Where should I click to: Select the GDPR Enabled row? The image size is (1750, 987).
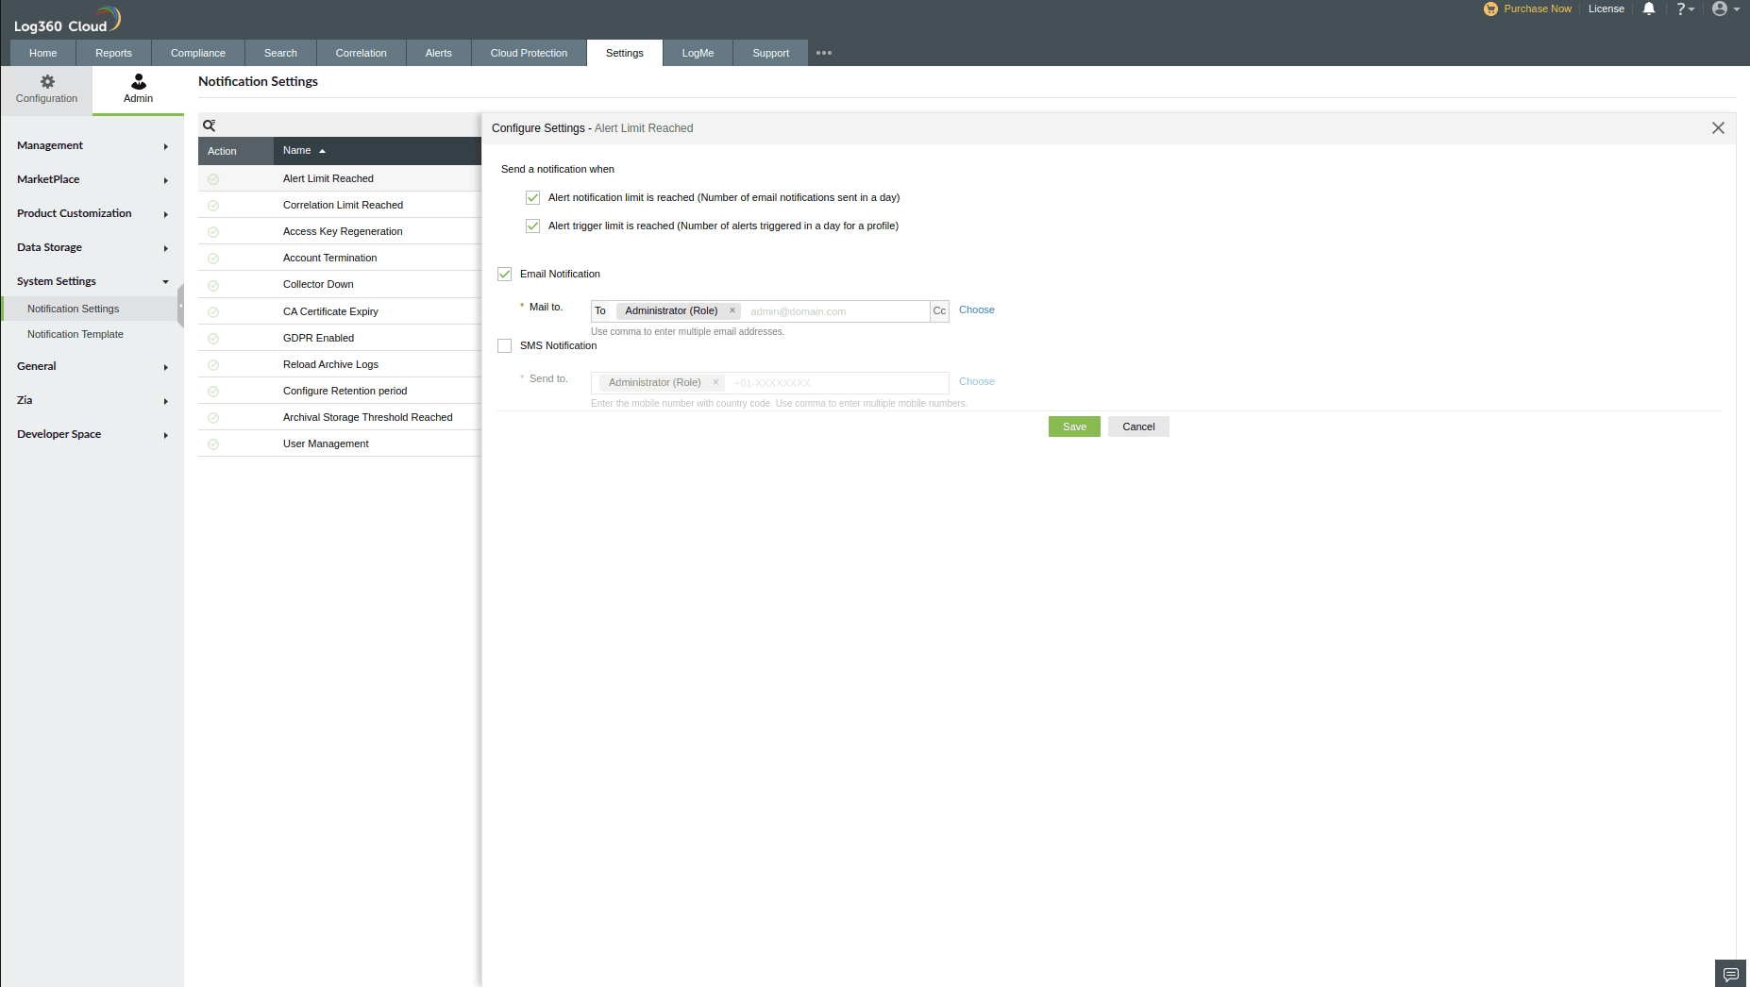340,338
